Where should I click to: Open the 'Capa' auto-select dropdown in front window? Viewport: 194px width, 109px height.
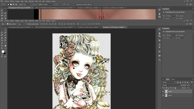point(20,24)
